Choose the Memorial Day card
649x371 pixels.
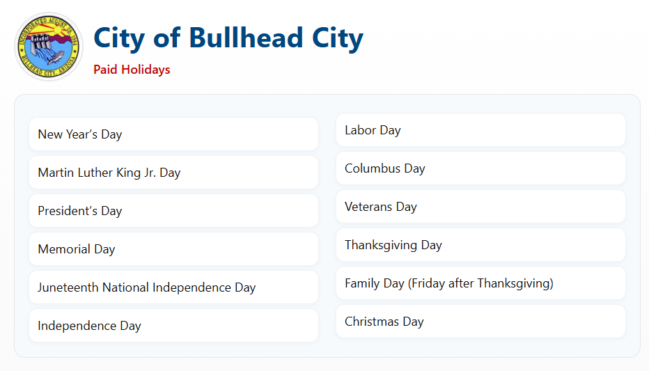click(174, 249)
